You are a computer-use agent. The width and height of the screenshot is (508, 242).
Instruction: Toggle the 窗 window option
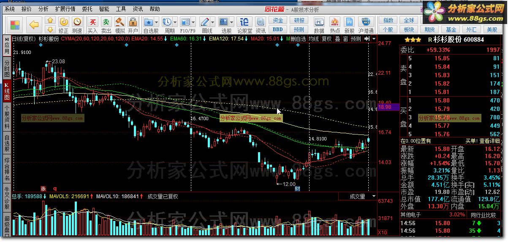pos(345,39)
